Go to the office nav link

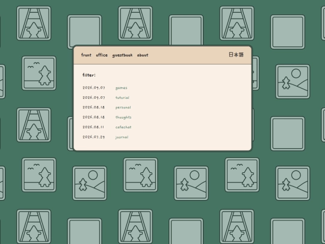pos(102,55)
